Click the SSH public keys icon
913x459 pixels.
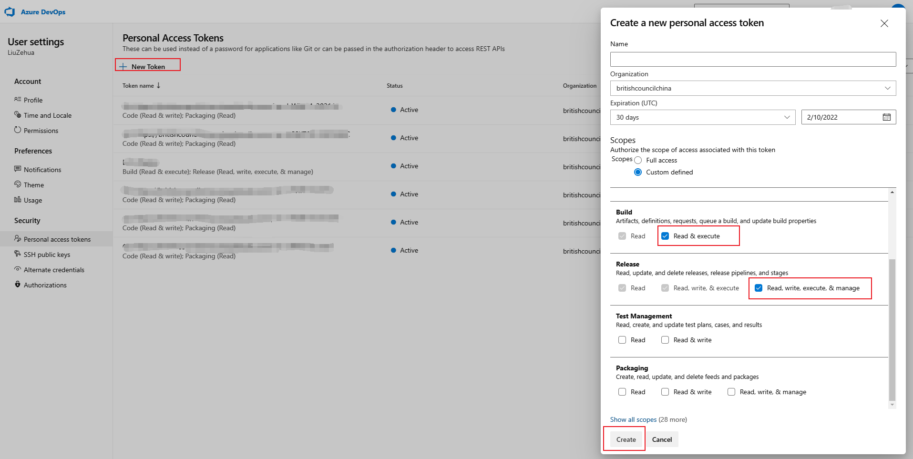tap(18, 254)
